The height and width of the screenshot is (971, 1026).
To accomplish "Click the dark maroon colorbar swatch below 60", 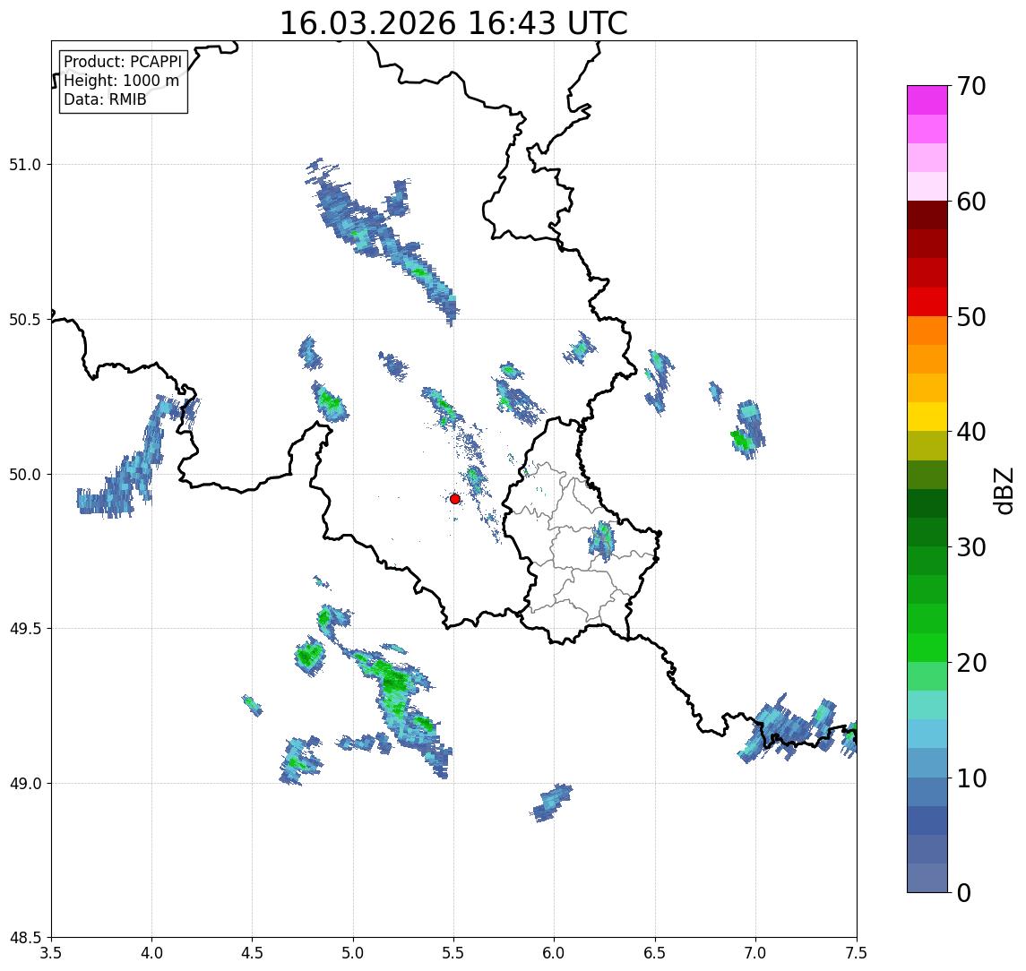I will 927,215.
